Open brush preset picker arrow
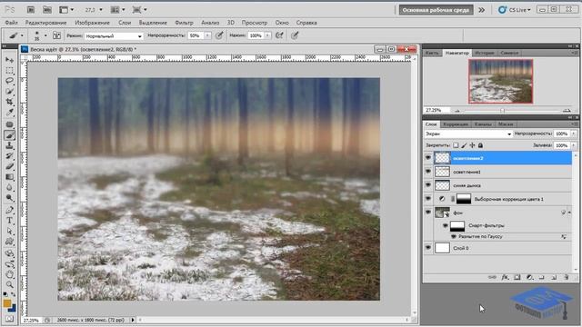Image resolution: width=582 pixels, height=327 pixels. 45,35
